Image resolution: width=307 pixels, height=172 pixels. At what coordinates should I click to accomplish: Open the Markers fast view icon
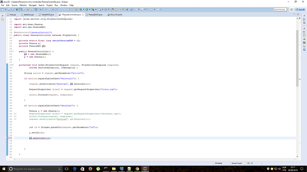[304, 32]
